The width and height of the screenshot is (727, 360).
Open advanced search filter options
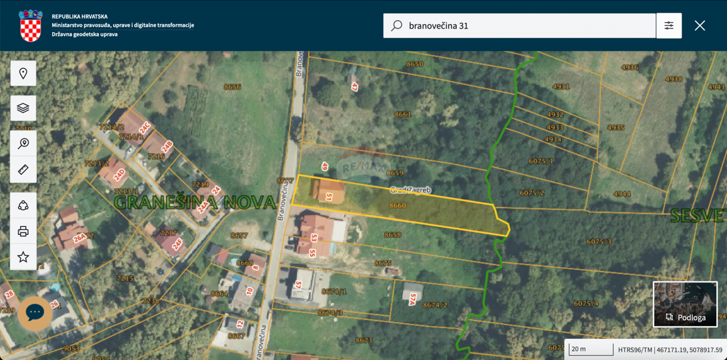coord(669,25)
